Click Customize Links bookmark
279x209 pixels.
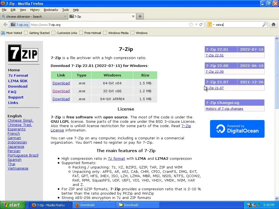(64, 33)
